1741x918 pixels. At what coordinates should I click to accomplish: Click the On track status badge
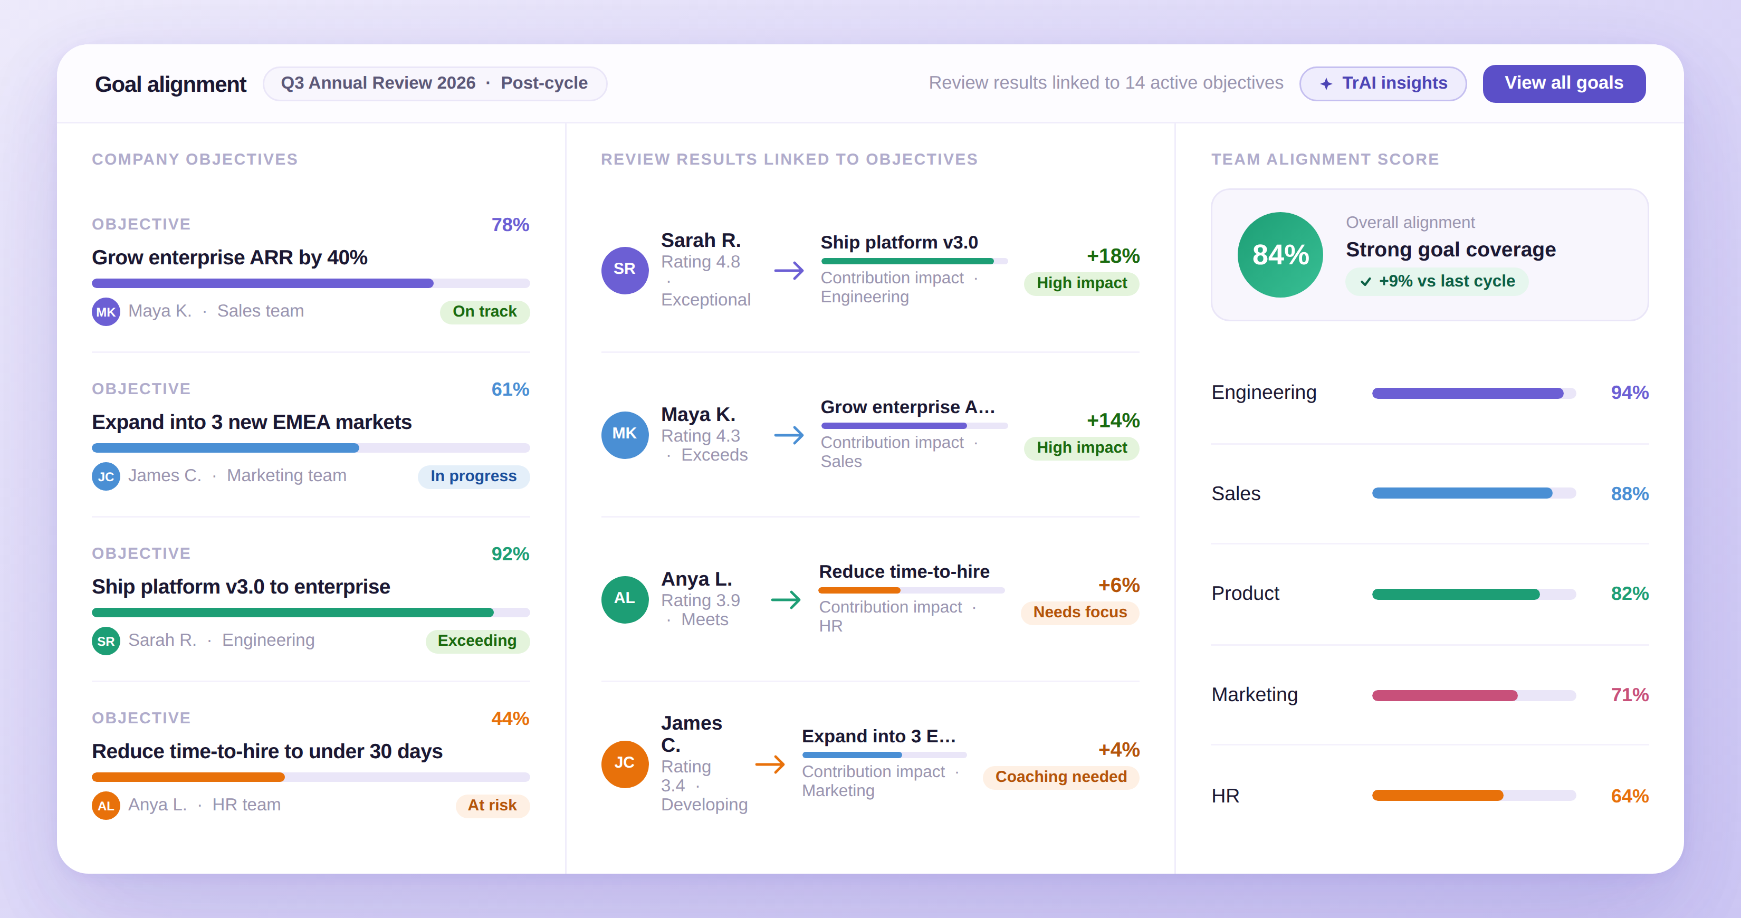click(484, 312)
